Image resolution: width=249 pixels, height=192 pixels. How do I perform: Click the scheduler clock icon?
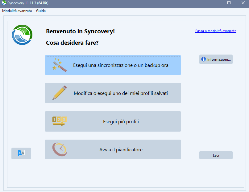60,149
